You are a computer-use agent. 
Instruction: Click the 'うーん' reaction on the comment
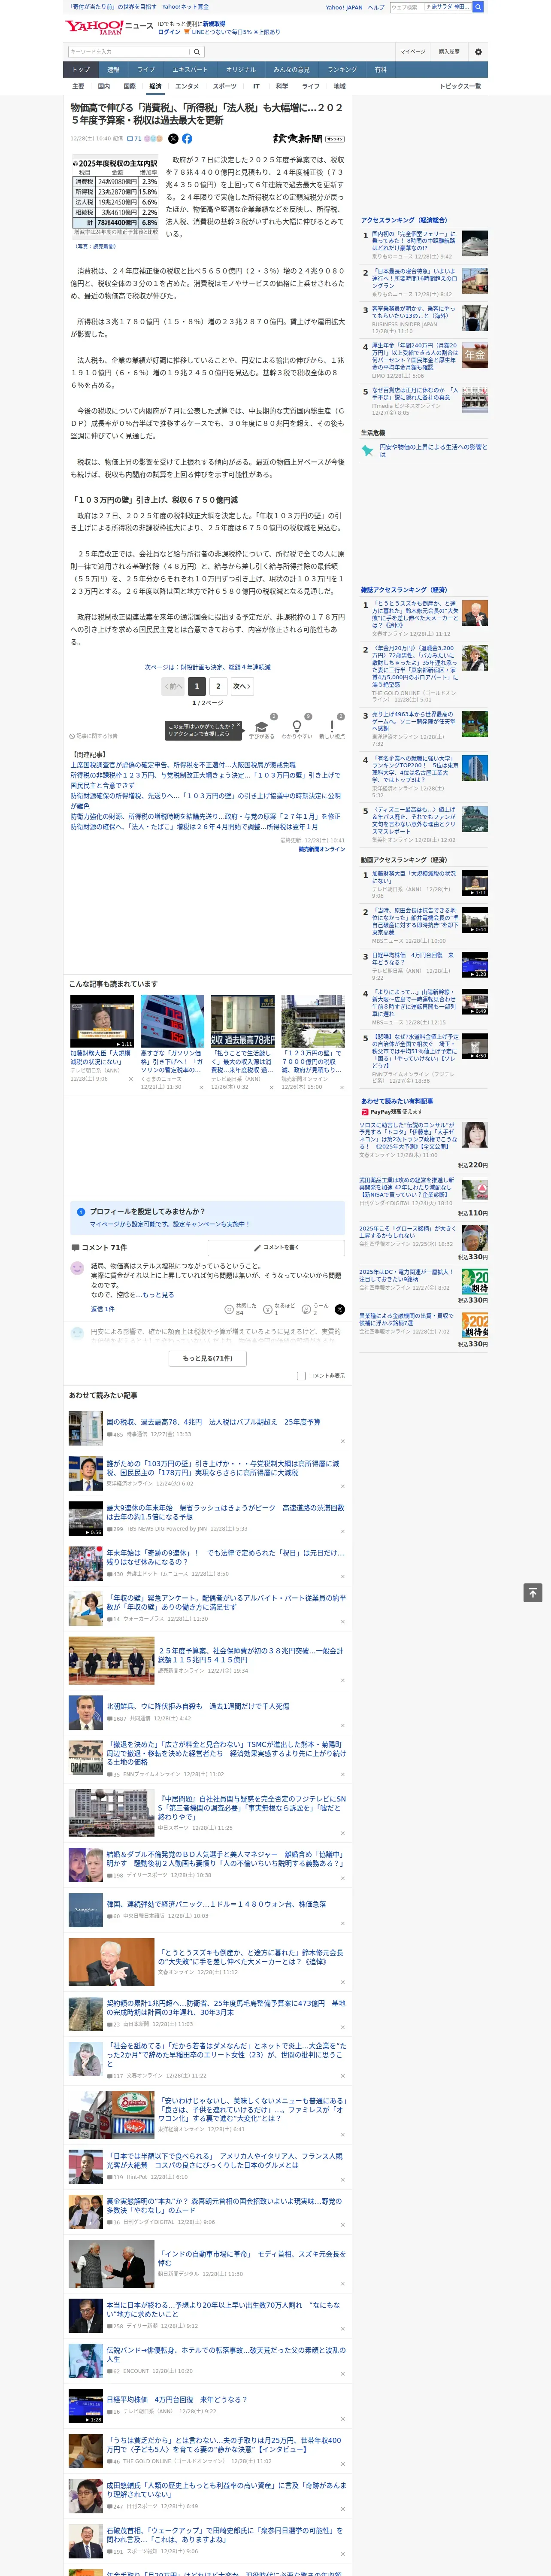[316, 1309]
